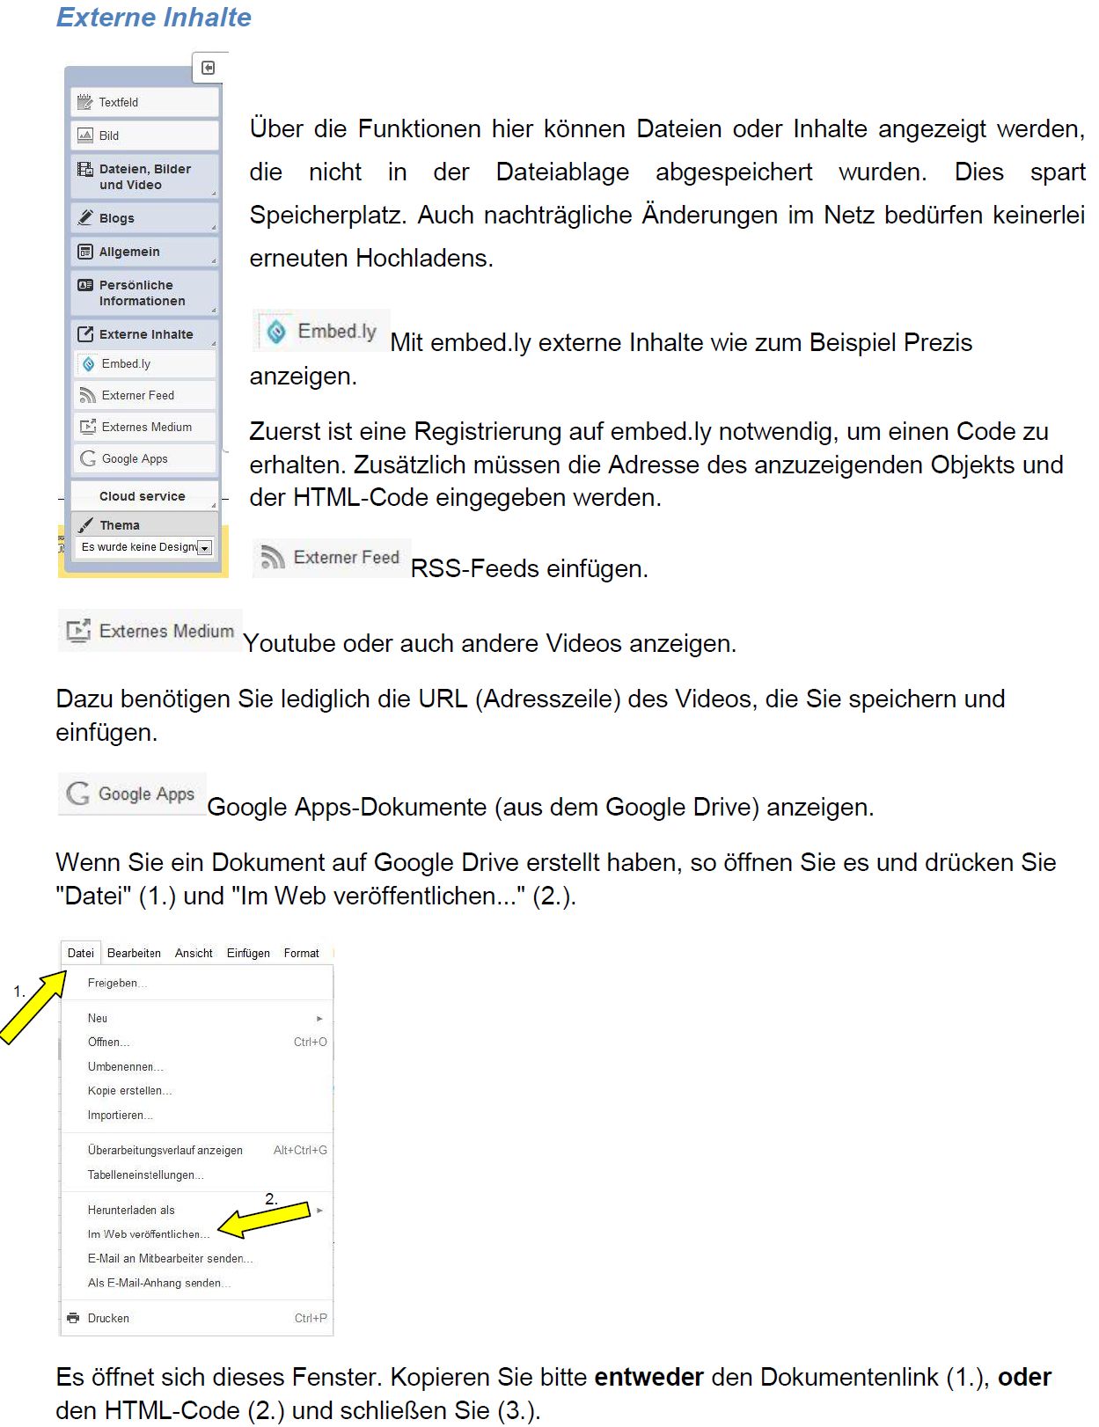Click the Embed.ly icon in sidebar
The width and height of the screenshot is (1099, 1427).
click(88, 364)
